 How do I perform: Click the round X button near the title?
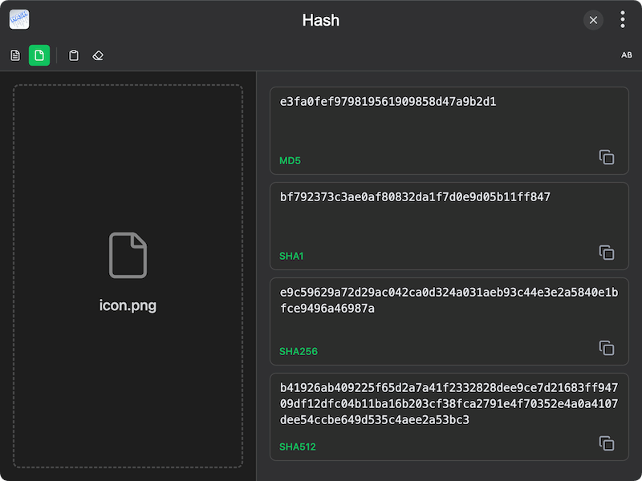pos(593,20)
